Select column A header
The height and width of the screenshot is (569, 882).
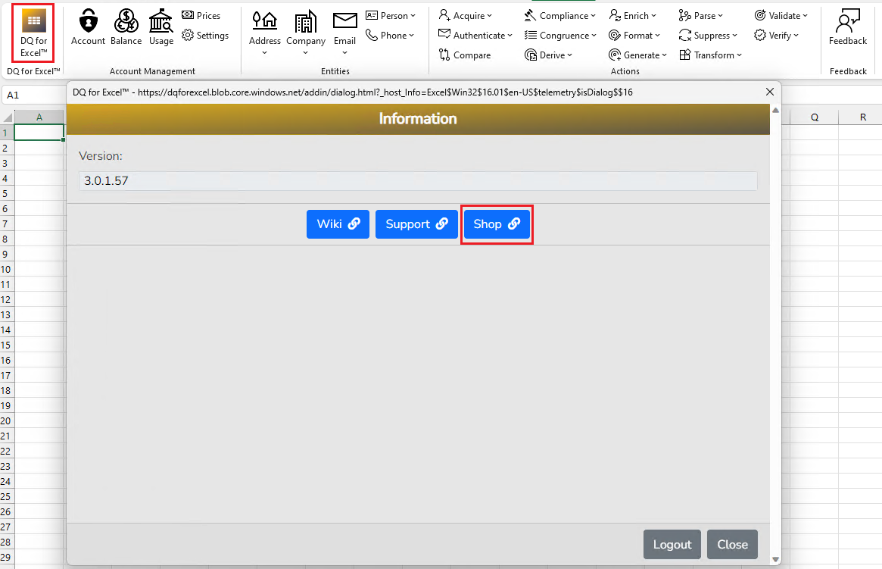[39, 117]
